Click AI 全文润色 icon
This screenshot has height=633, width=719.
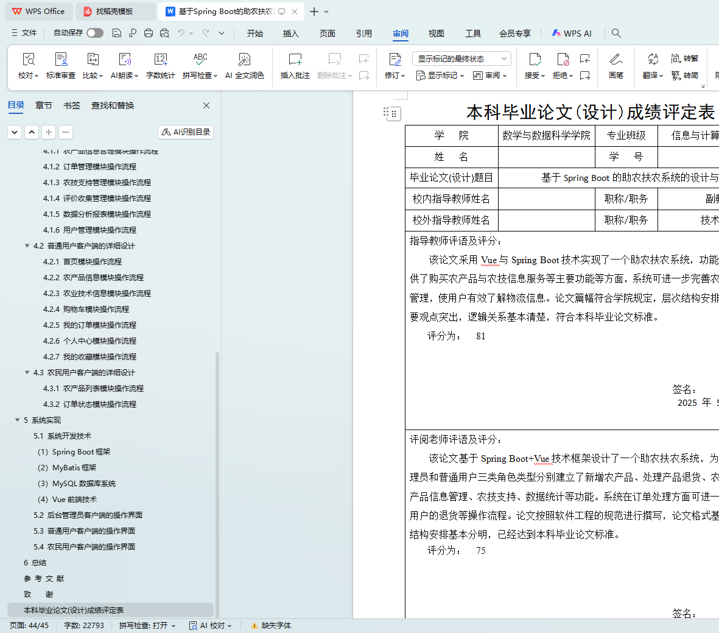point(244,60)
